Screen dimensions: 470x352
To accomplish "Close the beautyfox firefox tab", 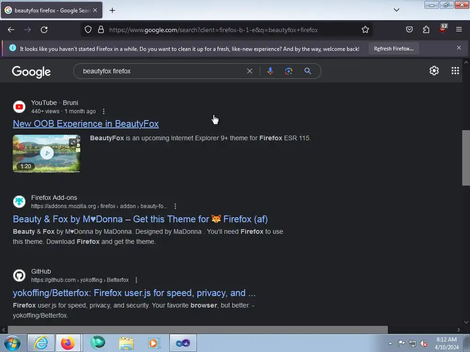I will pyautogui.click(x=95, y=10).
